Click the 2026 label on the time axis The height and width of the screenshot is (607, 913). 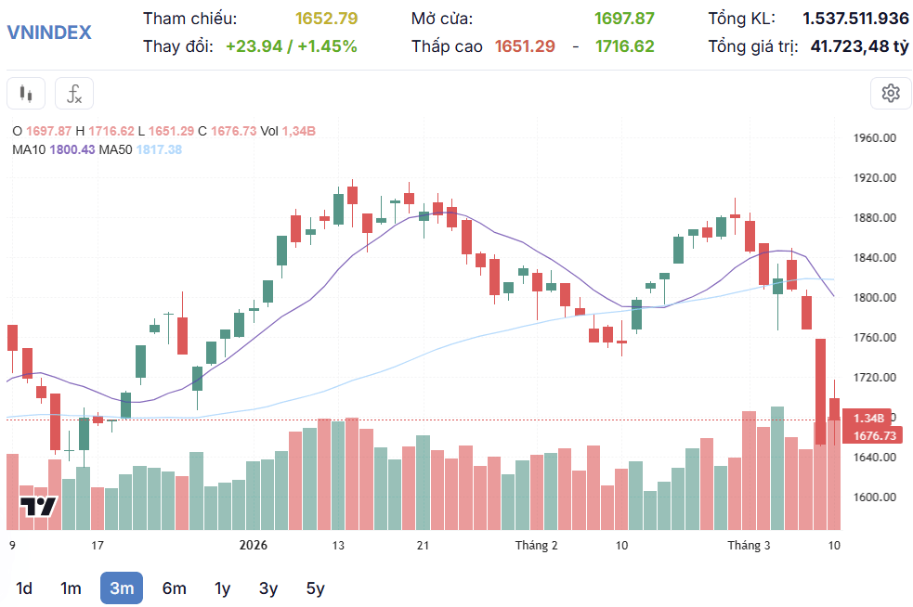[254, 546]
